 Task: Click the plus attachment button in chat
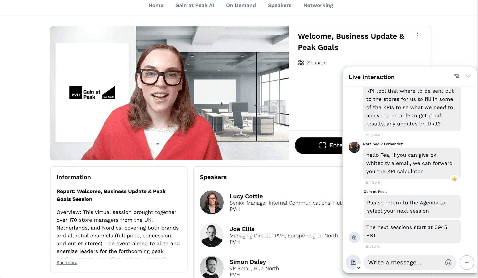(467, 262)
